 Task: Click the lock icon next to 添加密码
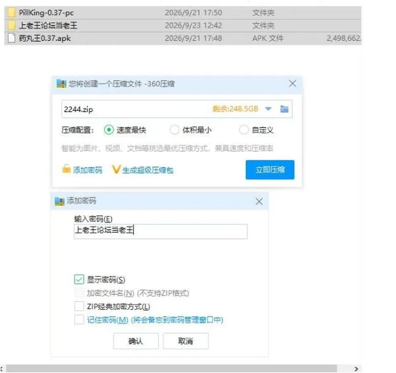pyautogui.click(x=66, y=169)
